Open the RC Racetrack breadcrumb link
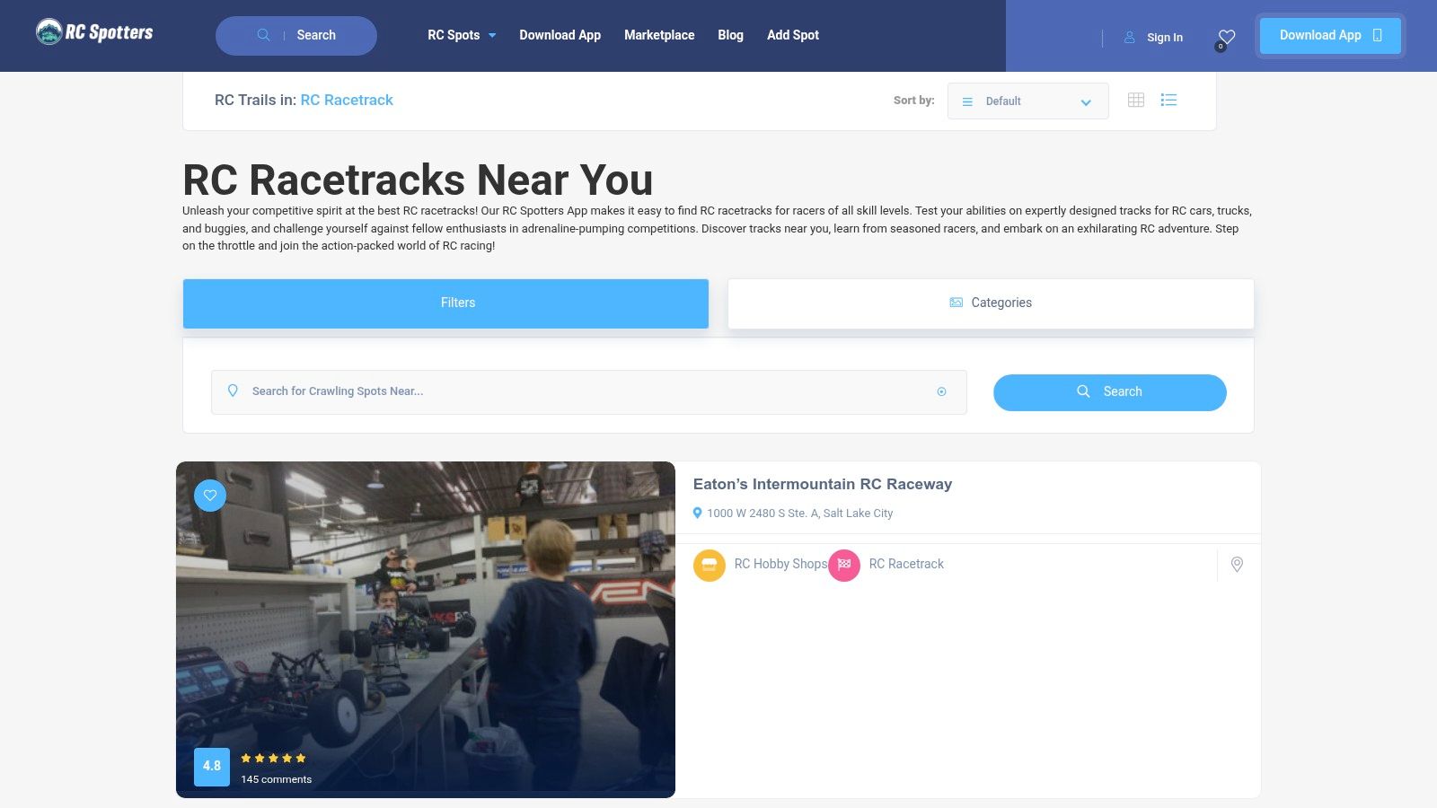Screen dimensions: 1437x808 click(347, 100)
